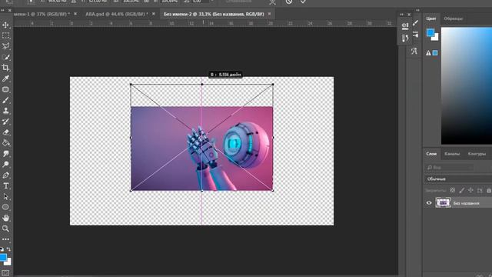This screenshot has height=277, width=492.
Task: Select the Ellipse shape tool
Action: pos(5,207)
